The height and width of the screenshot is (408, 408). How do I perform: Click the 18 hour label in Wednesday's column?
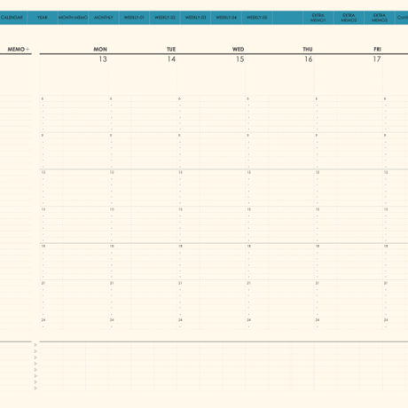180,246
